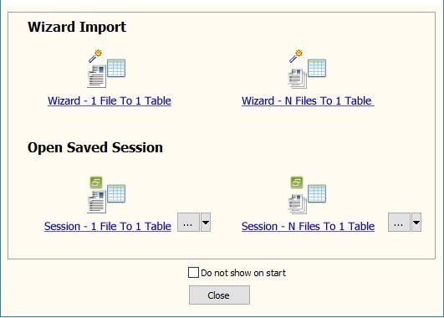Expand dropdown arrow next to Session 1 File To 1 Table
Screen dimensions: 444x318
point(206,223)
